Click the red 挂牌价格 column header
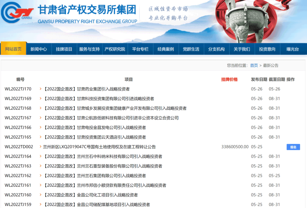The width and height of the screenshot is (307, 208). click(229, 79)
